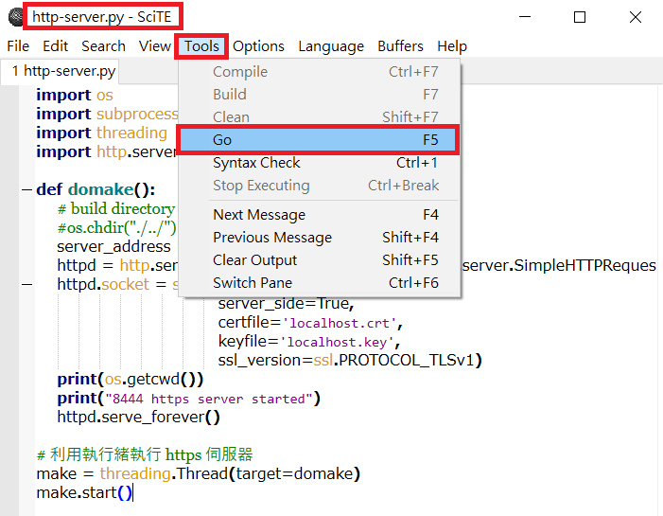
Task: Minimize the SciTE window
Action: click(x=525, y=17)
